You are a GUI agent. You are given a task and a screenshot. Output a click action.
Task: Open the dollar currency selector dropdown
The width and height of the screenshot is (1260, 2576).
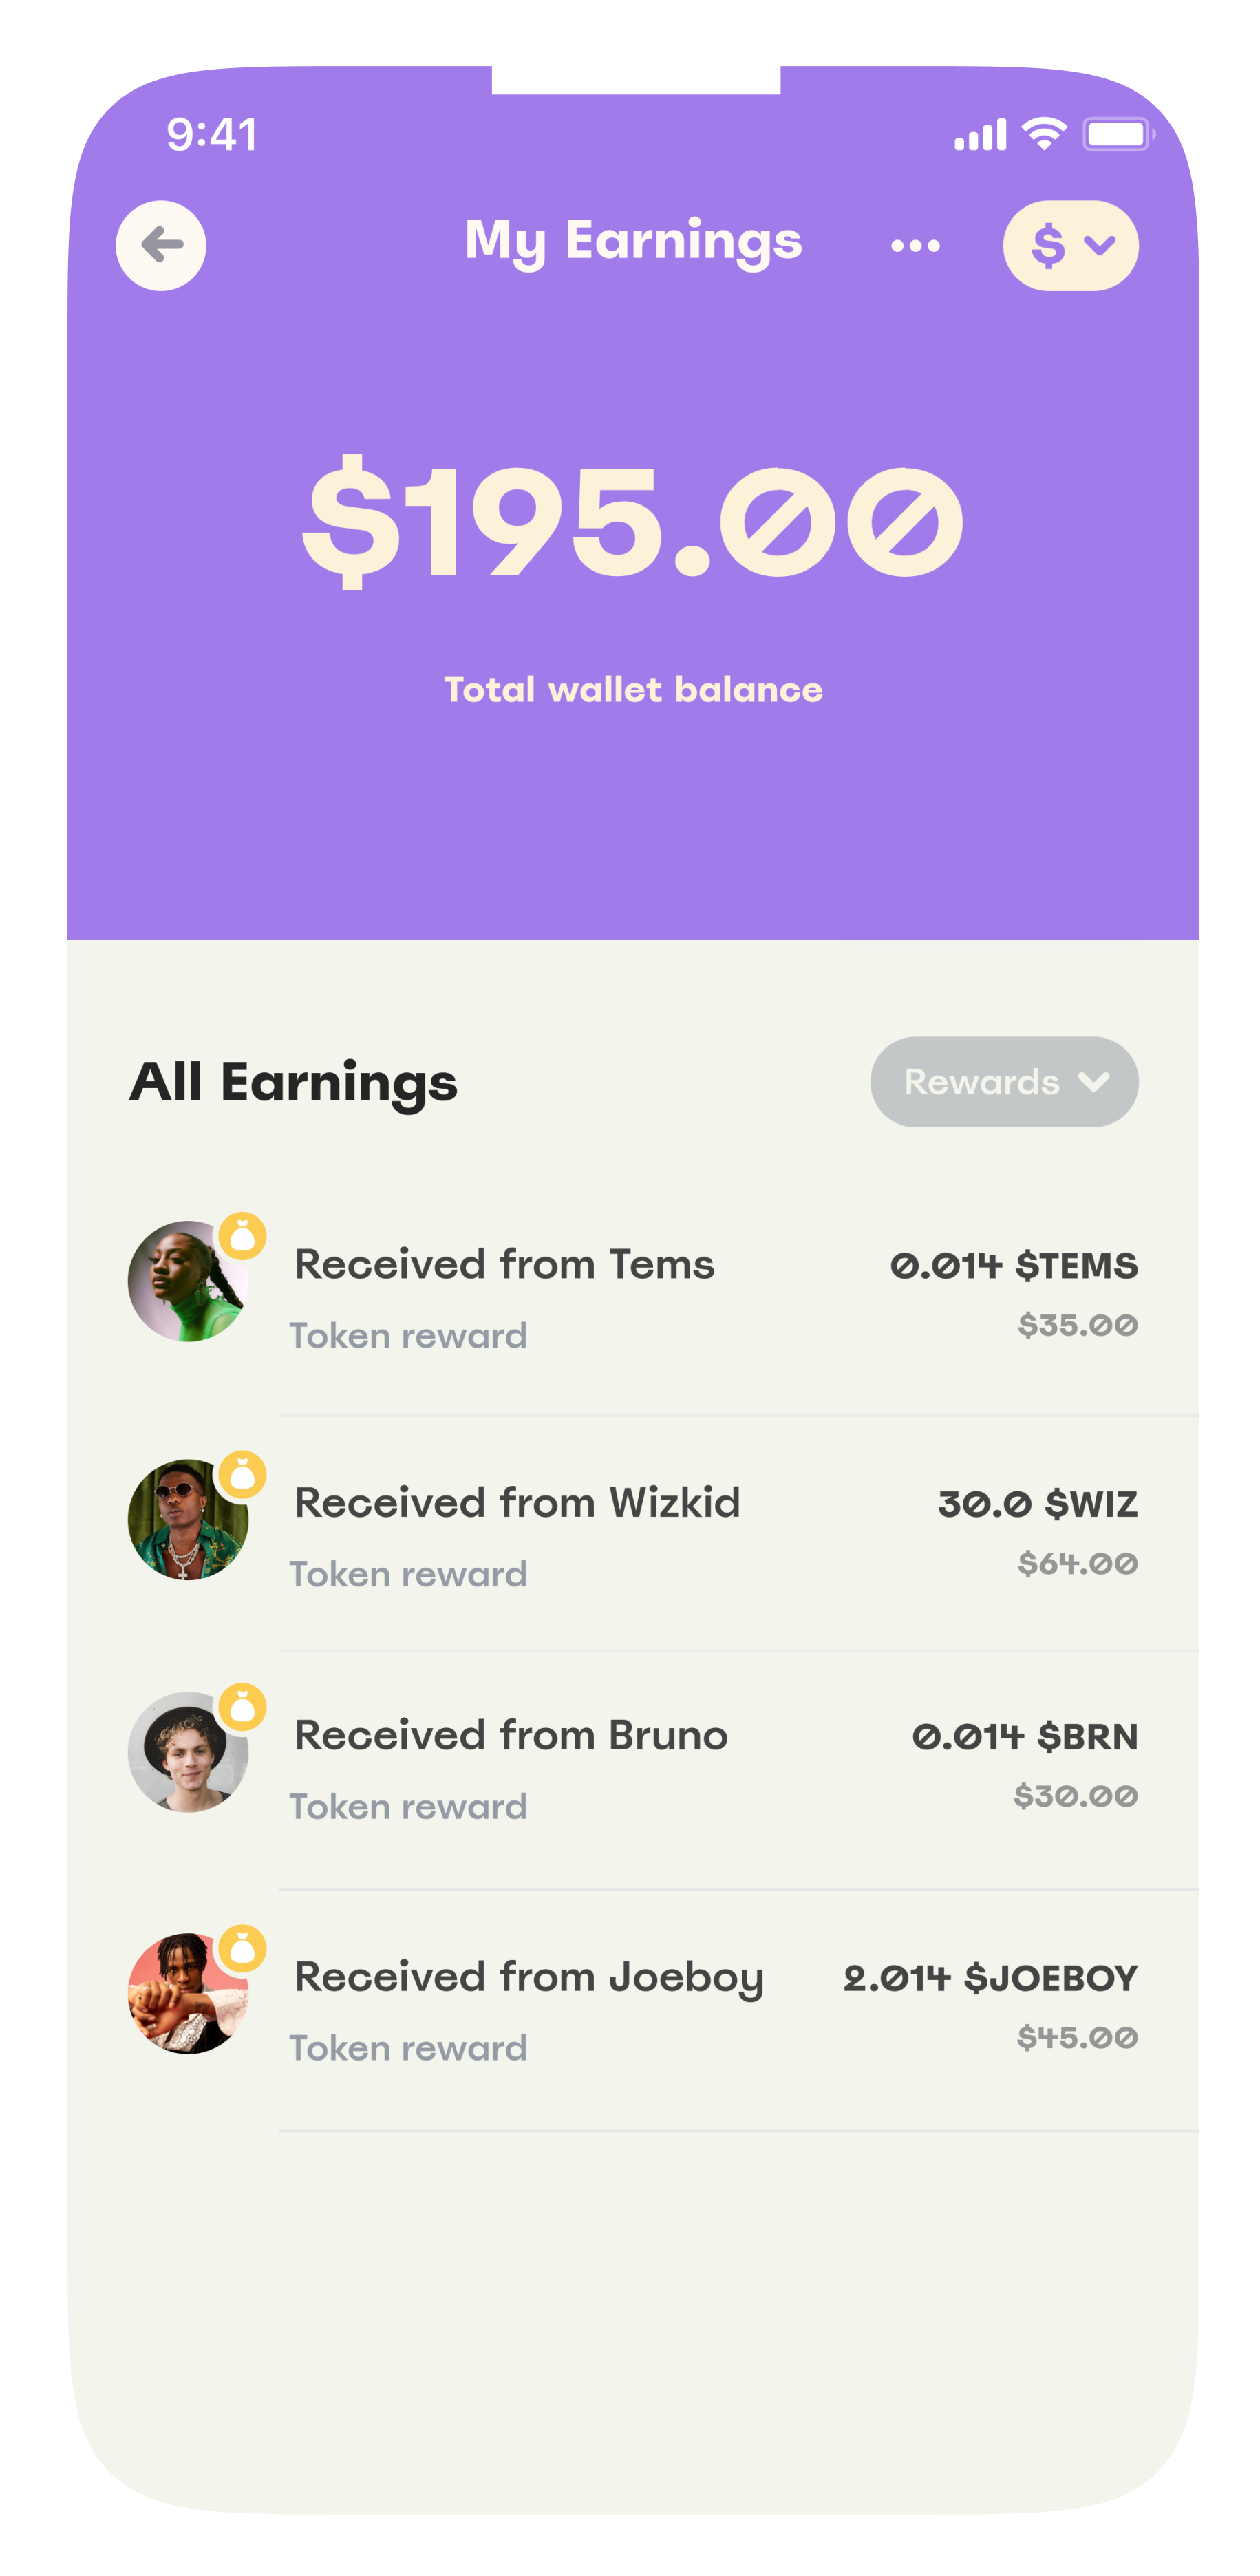[x=1070, y=246]
